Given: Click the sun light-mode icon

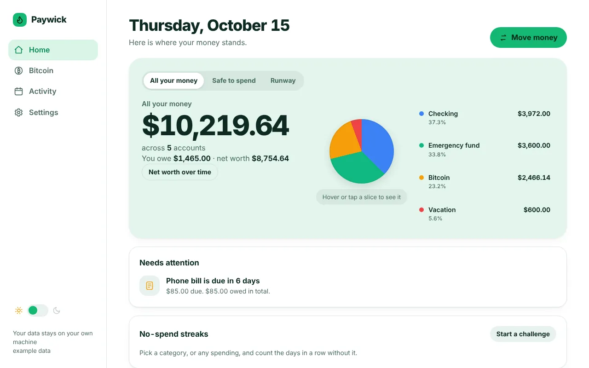Looking at the screenshot, I should [19, 310].
